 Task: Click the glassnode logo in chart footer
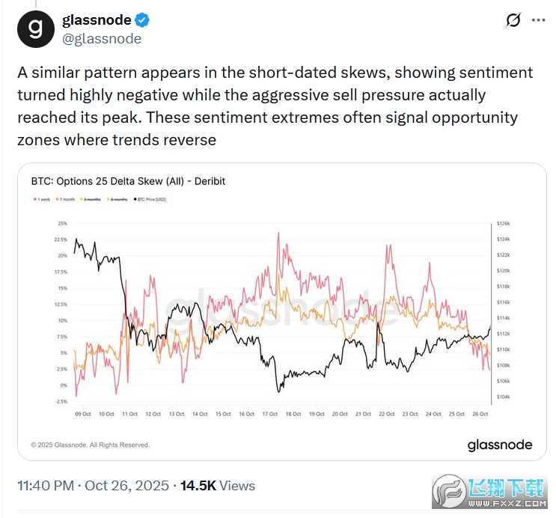(x=500, y=445)
